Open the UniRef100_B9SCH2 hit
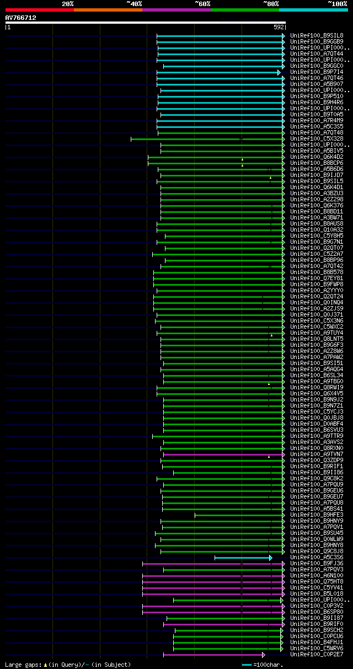Image resolution: width=353 pixels, height=669 pixels. [x=317, y=630]
